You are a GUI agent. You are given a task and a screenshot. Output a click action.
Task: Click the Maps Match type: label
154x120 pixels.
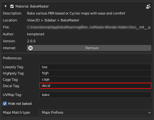(x=17, y=112)
